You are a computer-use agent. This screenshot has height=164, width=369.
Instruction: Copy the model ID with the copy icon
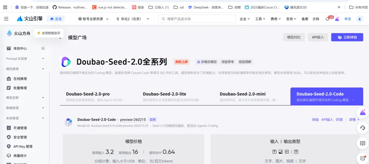pyautogui.click(x=147, y=126)
